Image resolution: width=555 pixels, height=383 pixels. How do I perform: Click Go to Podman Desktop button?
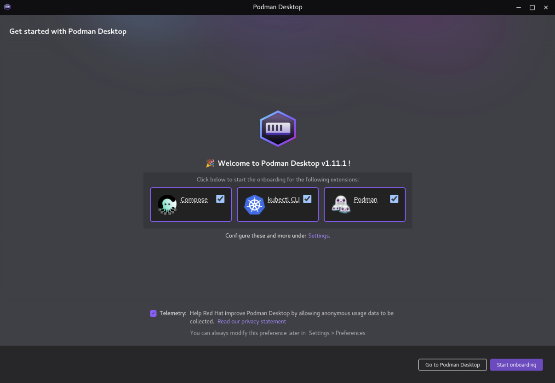(452, 365)
